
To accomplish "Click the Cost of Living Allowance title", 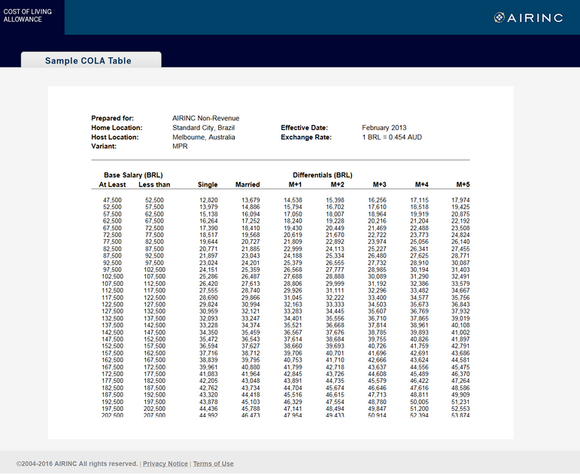I will [28, 16].
